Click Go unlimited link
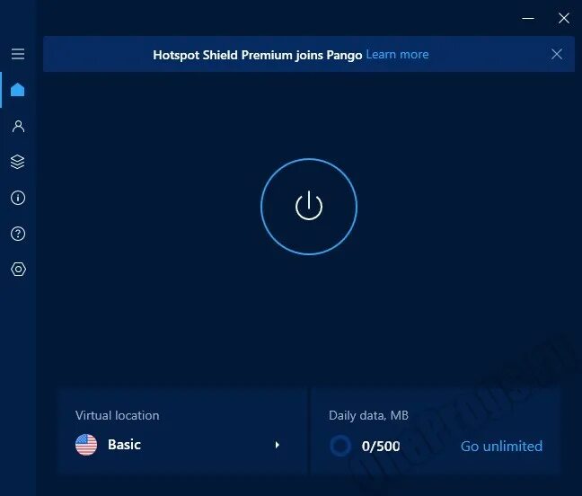Viewport: 582px width, 496px height. pyautogui.click(x=501, y=446)
